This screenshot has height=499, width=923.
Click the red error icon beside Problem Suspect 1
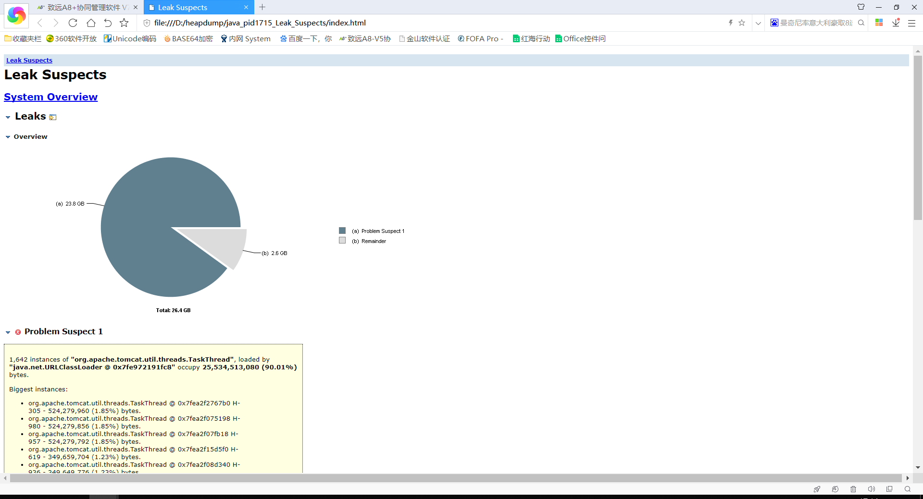[18, 332]
